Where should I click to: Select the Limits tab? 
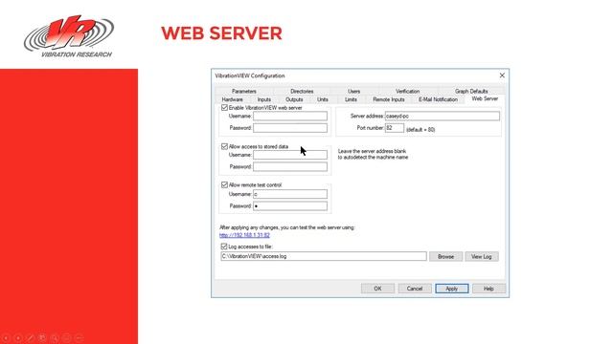tap(351, 99)
